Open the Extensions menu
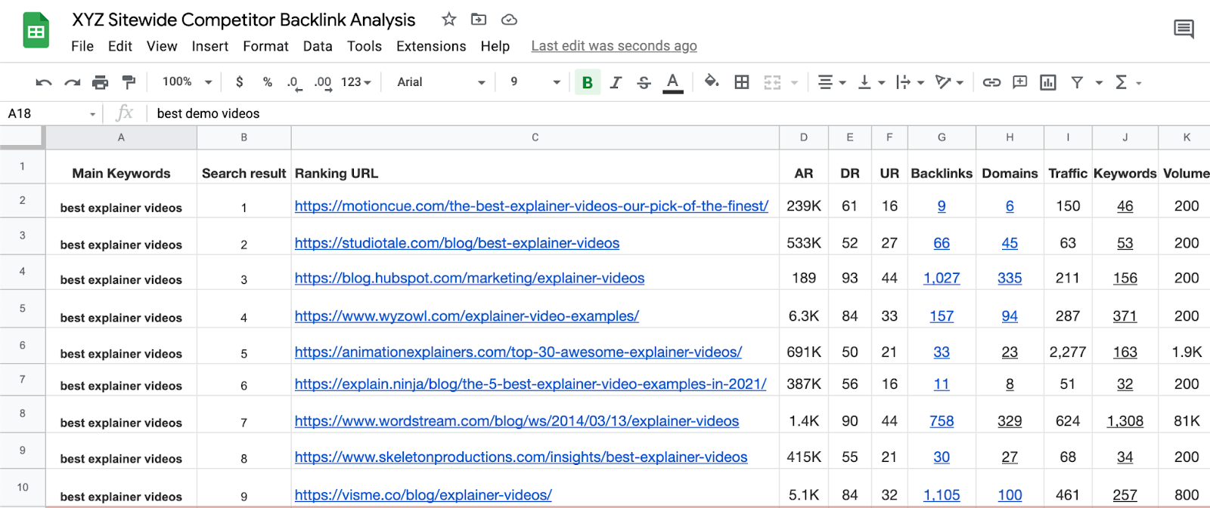The width and height of the screenshot is (1210, 508). point(431,46)
